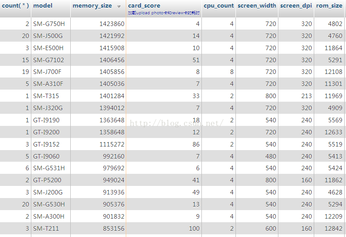This screenshot has height=237, width=346.
Task: Sort by the screen_width column header
Action: [257, 6]
